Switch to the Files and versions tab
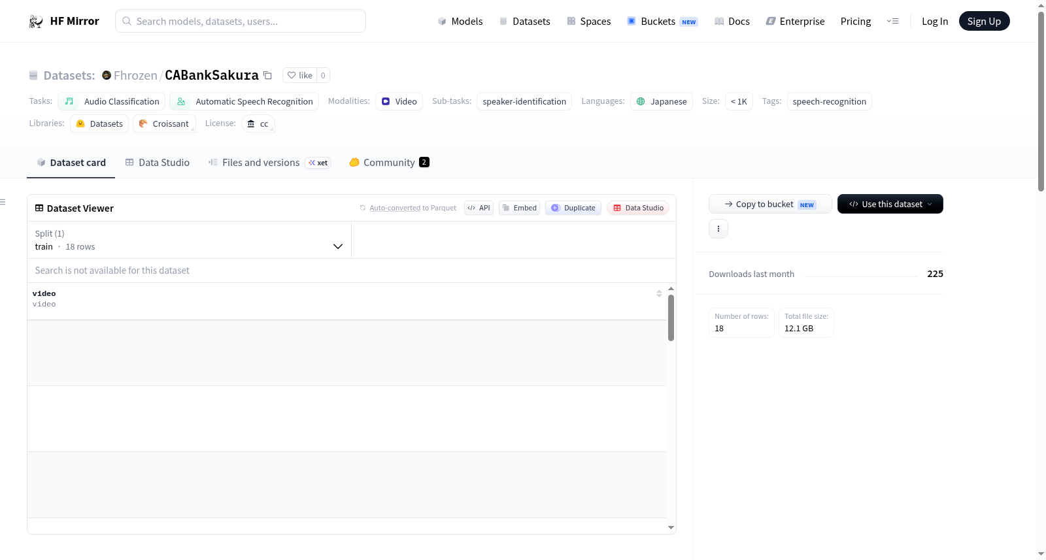The height and width of the screenshot is (560, 1046). click(269, 162)
